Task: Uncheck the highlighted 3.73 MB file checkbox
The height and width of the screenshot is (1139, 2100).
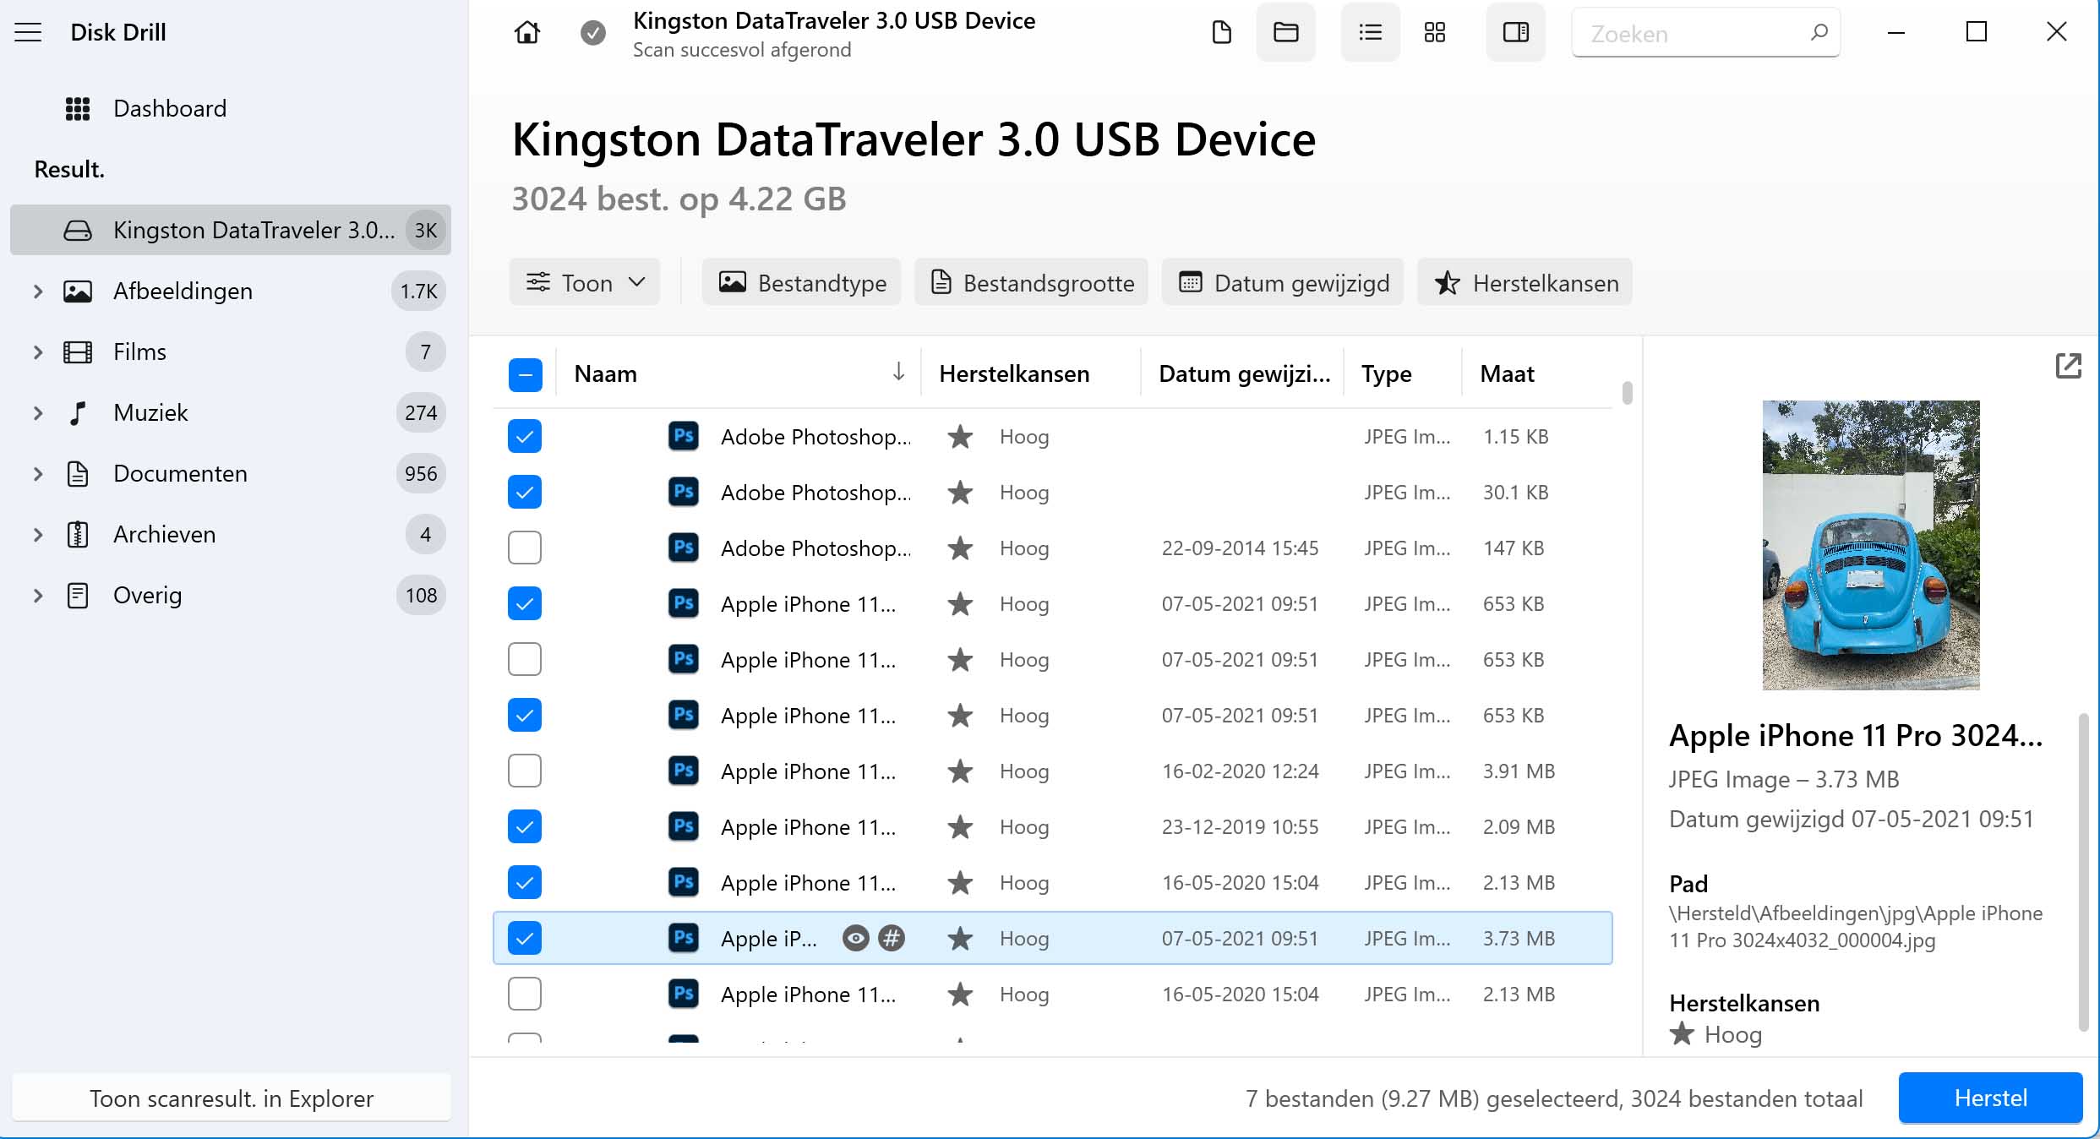Action: 525,938
